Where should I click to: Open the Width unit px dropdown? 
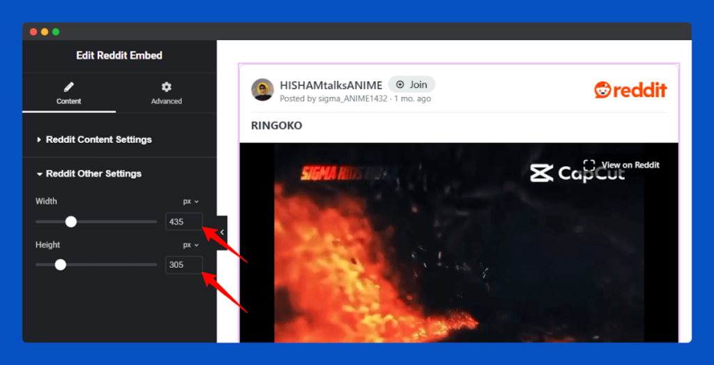tap(191, 201)
